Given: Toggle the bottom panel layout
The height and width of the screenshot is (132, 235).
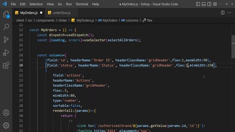Looking at the screenshot, I should (203, 4).
